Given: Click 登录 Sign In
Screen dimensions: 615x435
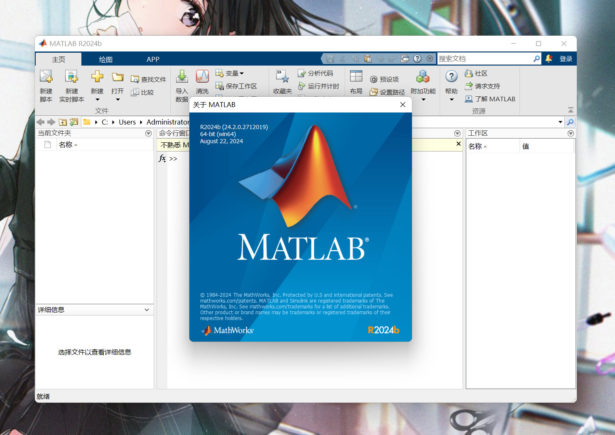Looking at the screenshot, I should [x=566, y=59].
